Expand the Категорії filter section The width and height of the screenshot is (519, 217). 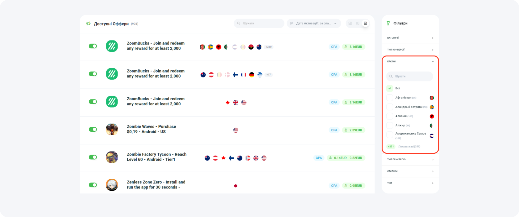pyautogui.click(x=410, y=38)
